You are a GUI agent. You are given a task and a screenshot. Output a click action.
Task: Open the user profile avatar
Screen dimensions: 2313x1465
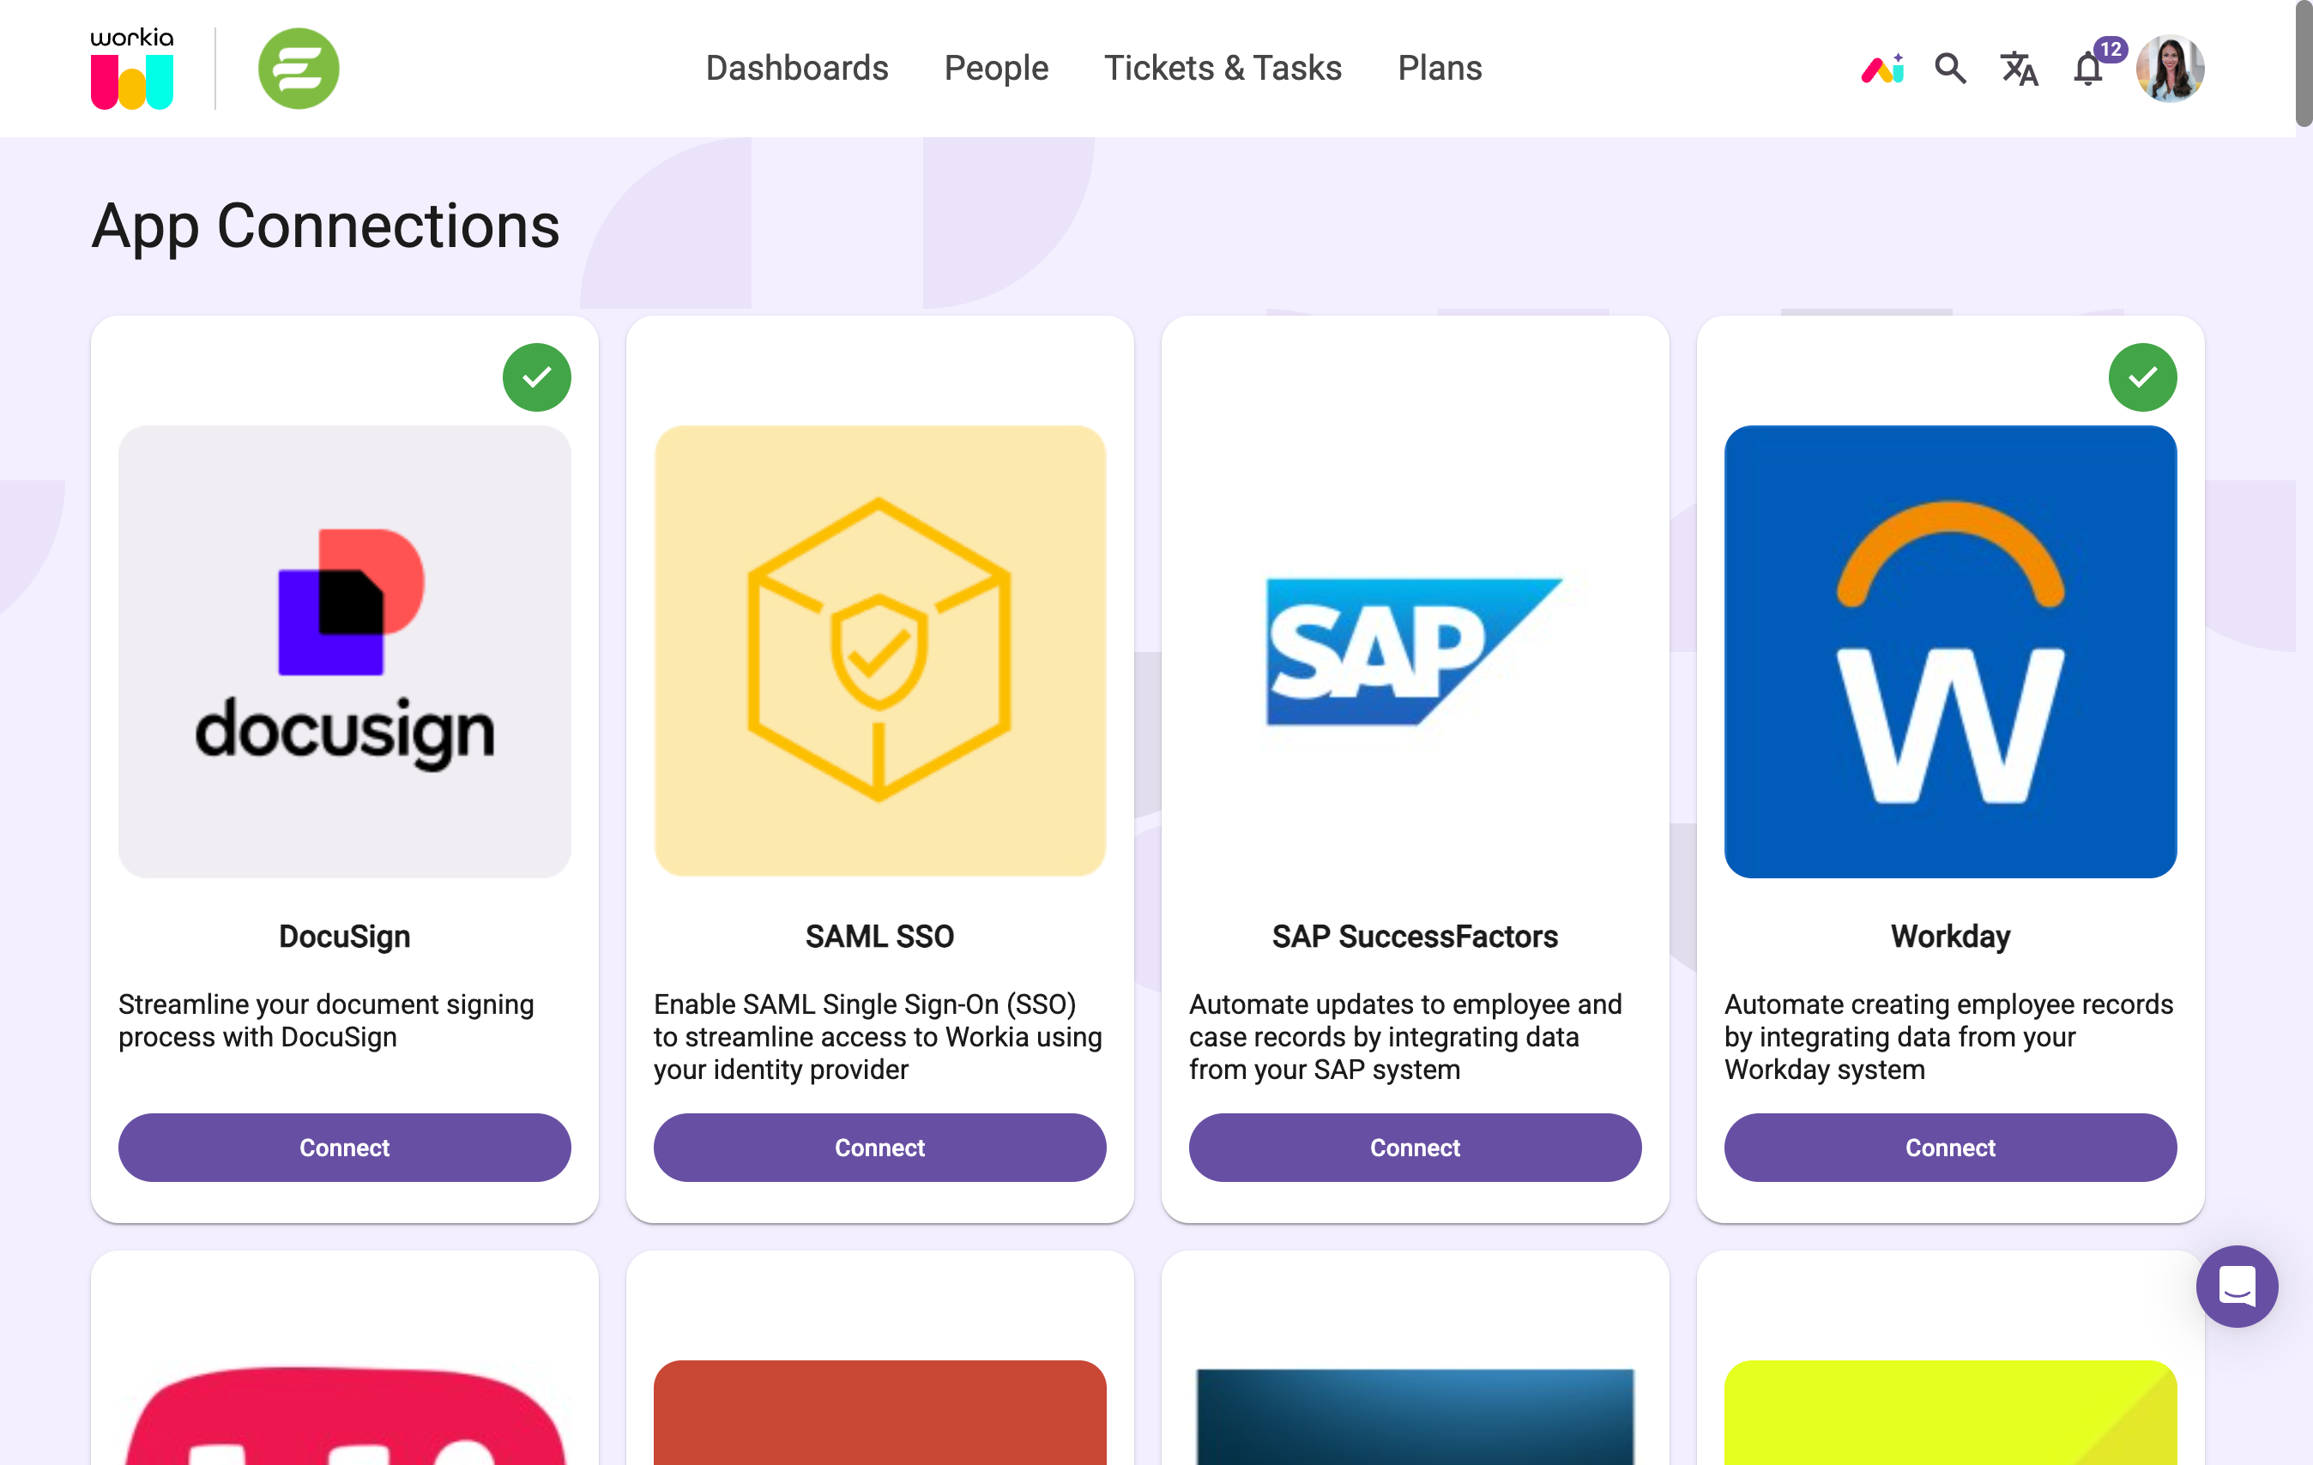click(x=2170, y=68)
